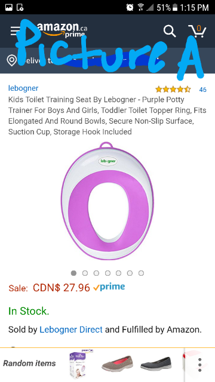Tap the alarm clock status icon

click(130, 7)
